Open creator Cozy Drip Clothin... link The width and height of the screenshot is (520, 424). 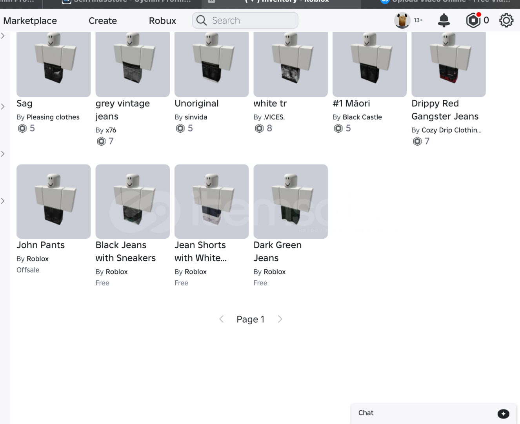click(451, 130)
